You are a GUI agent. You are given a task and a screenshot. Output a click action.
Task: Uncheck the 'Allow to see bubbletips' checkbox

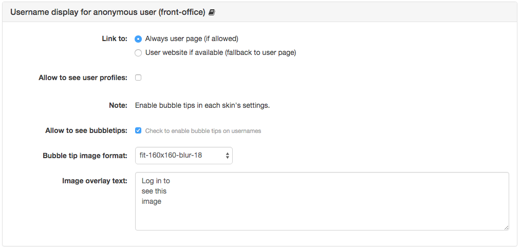[x=138, y=130]
